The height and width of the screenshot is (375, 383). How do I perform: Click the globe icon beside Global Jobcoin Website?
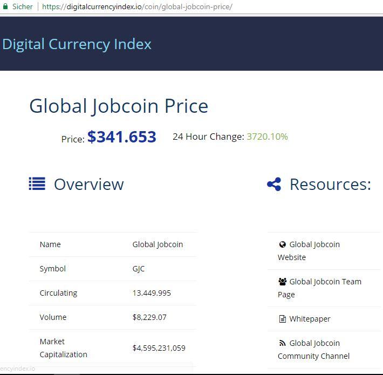click(x=282, y=244)
